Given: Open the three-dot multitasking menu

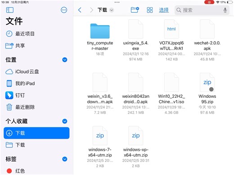Looking at the screenshot, I should tap(117, 2).
